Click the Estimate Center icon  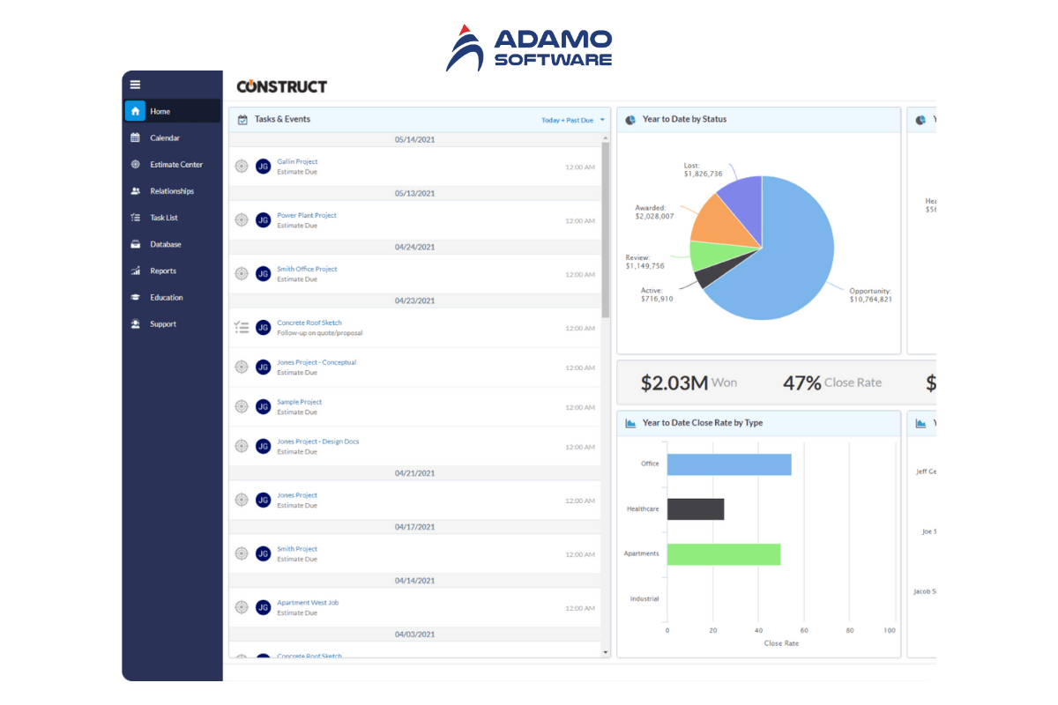click(x=135, y=165)
